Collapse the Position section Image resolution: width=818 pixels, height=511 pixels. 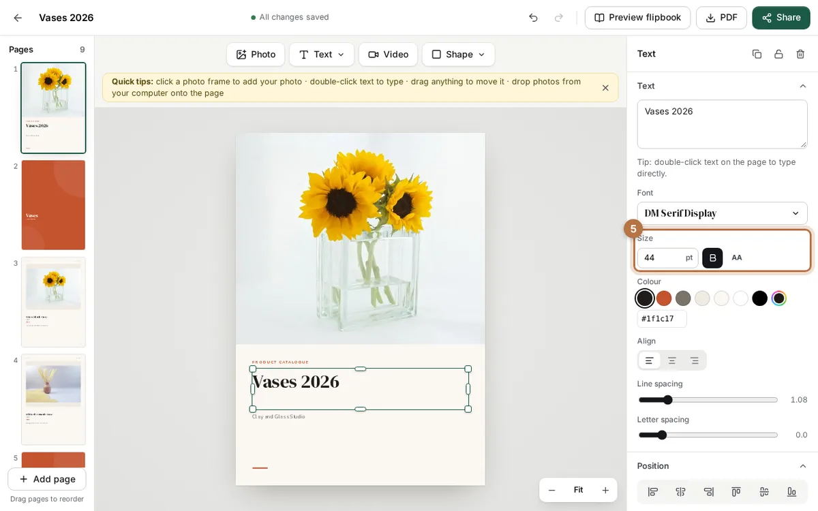click(802, 466)
